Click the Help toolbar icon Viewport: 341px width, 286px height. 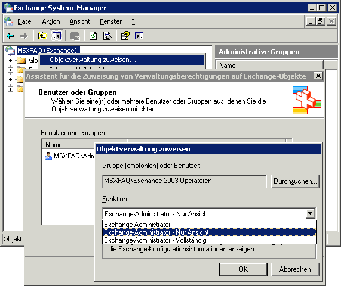(x=125, y=36)
